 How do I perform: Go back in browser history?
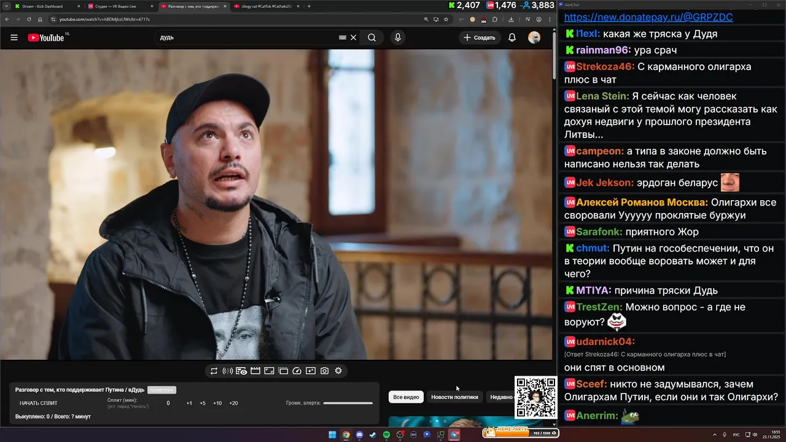click(x=6, y=19)
